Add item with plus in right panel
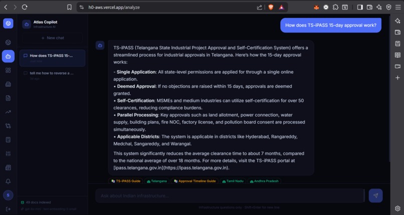This screenshot has width=404, height=215. point(397,77)
